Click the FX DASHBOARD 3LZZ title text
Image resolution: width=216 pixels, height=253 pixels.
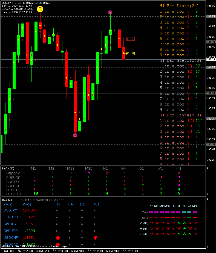[x=42, y=200]
